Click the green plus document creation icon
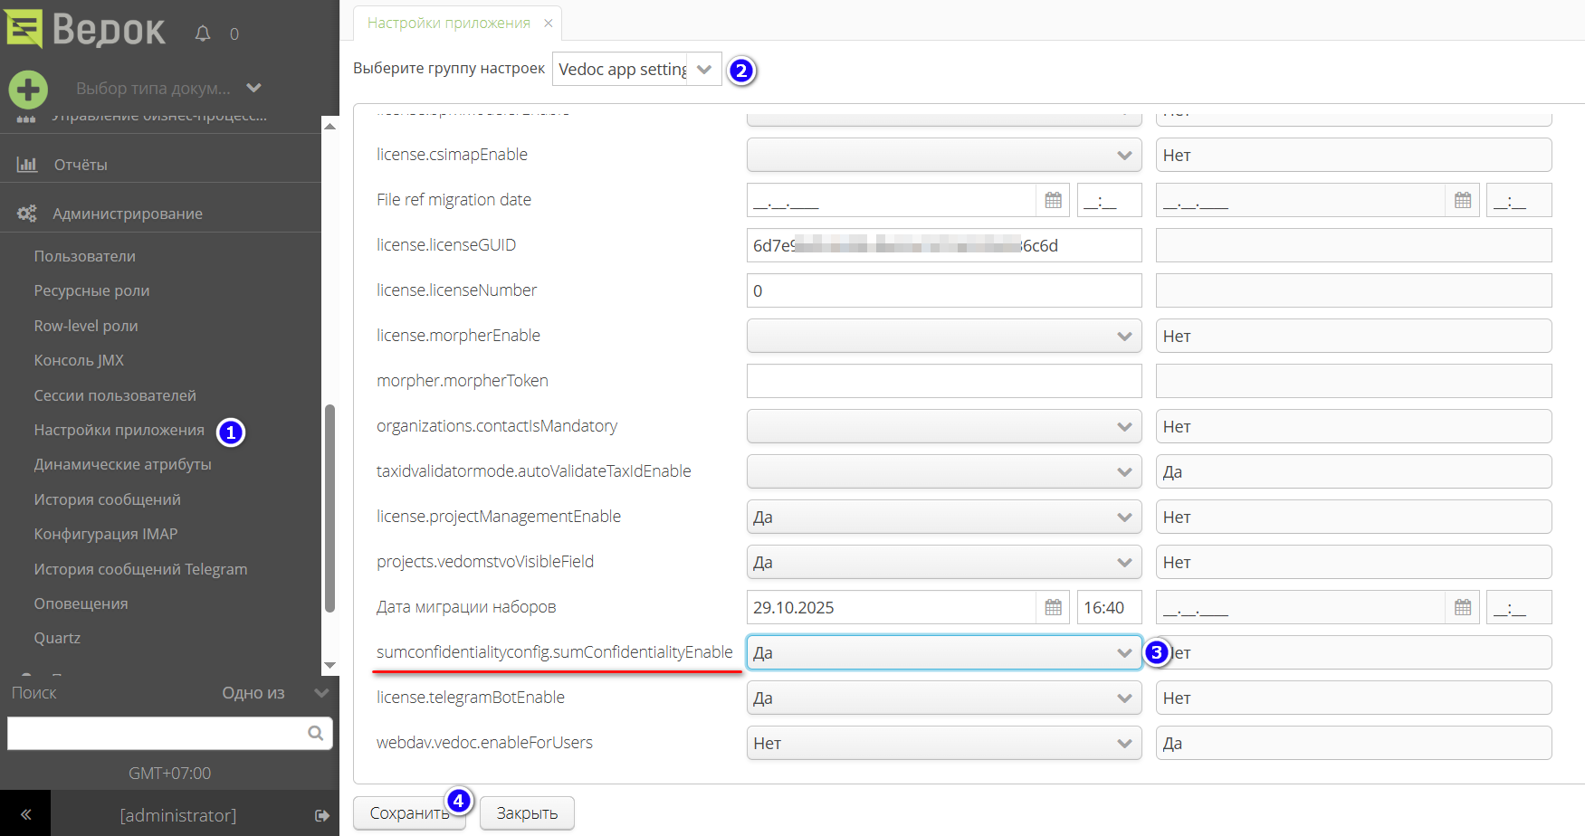1585x836 pixels. click(x=28, y=90)
